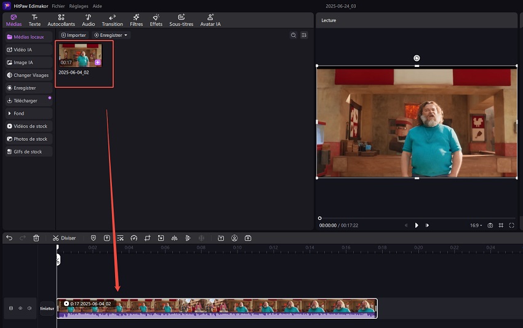
Task: Toggle track visibility eye icon
Action: (x=20, y=308)
